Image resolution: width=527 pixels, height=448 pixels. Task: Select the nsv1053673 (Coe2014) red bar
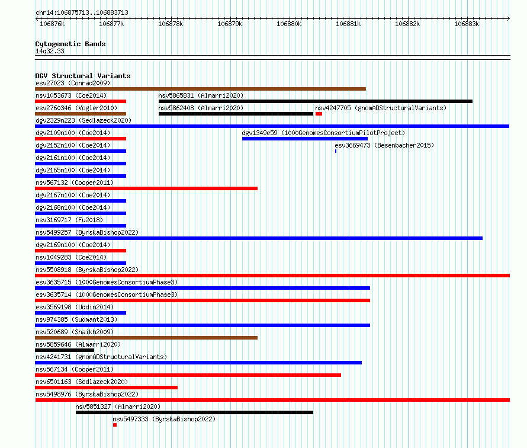pos(81,101)
